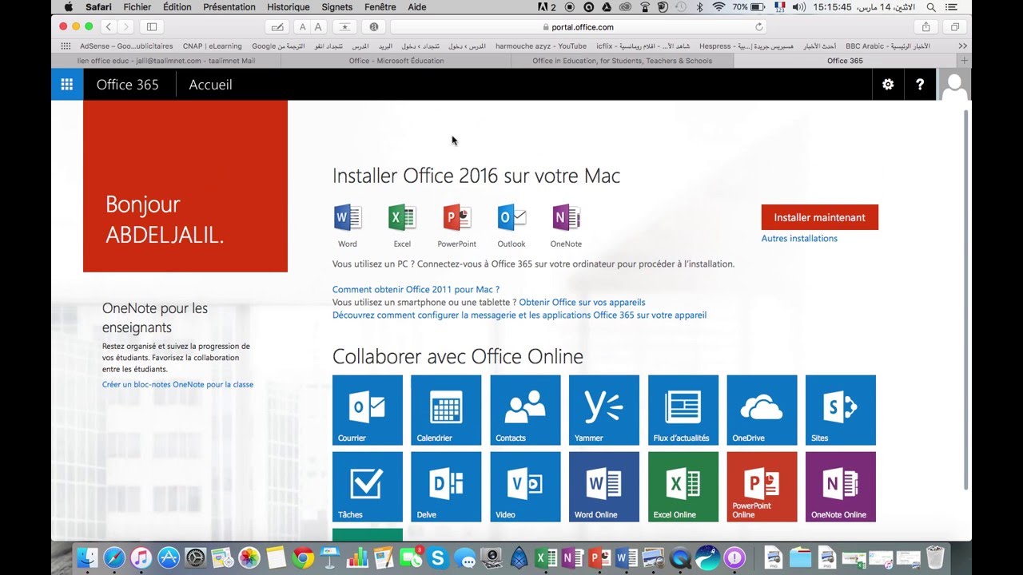Open Spotlight search in menu bar
The height and width of the screenshot is (575, 1023).
931,7
